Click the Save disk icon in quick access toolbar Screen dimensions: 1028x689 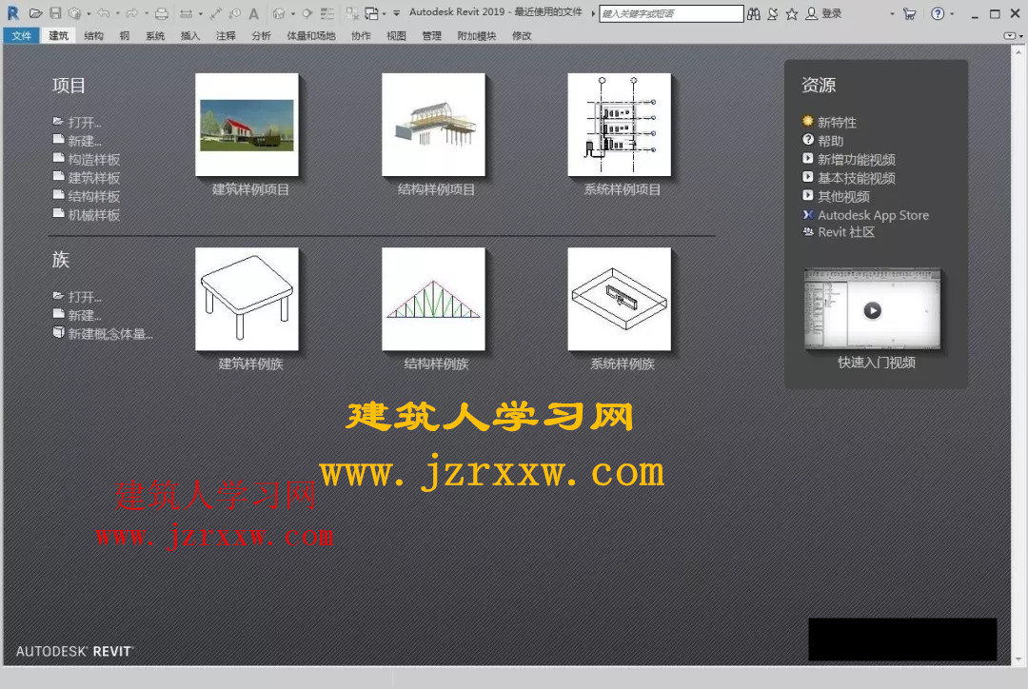pyautogui.click(x=55, y=13)
